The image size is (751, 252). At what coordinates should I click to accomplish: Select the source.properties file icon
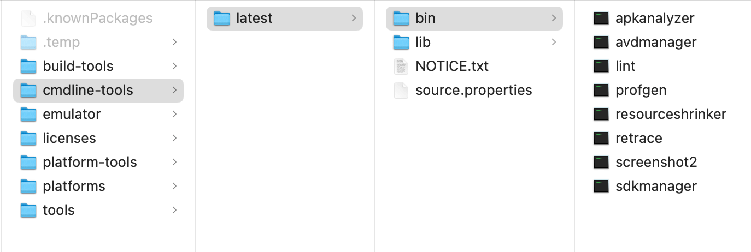(401, 91)
